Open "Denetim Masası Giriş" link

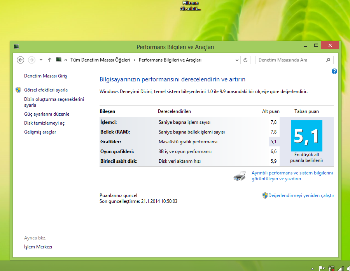[45, 76]
